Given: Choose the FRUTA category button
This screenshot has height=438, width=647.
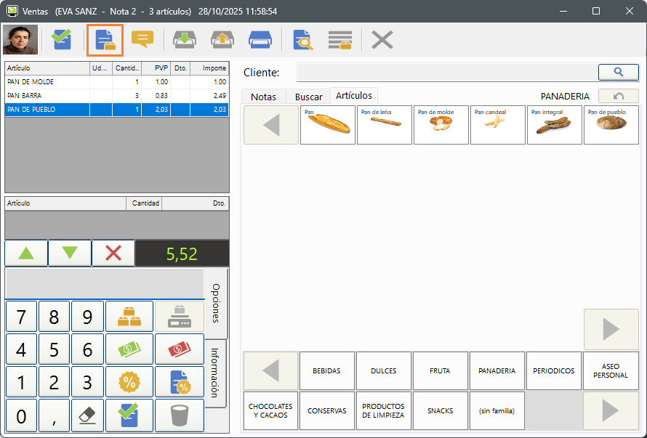Looking at the screenshot, I should pyautogui.click(x=440, y=370).
